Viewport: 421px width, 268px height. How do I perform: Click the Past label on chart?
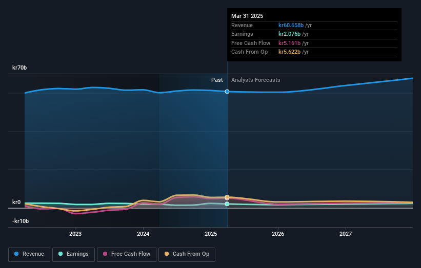[217, 80]
